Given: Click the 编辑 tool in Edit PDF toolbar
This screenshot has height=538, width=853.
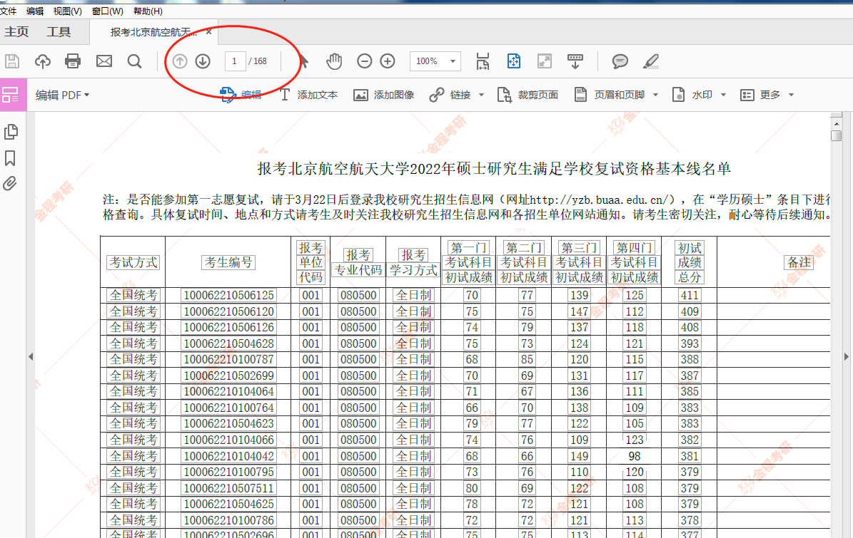Looking at the screenshot, I should pyautogui.click(x=241, y=95).
